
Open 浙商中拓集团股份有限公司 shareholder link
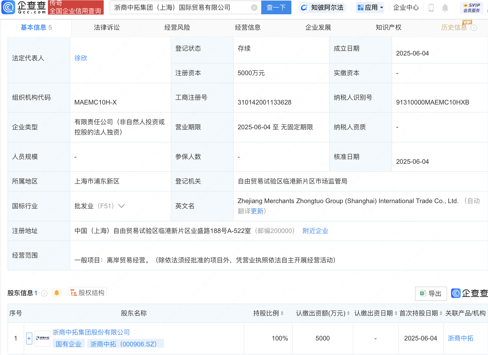tap(91, 332)
